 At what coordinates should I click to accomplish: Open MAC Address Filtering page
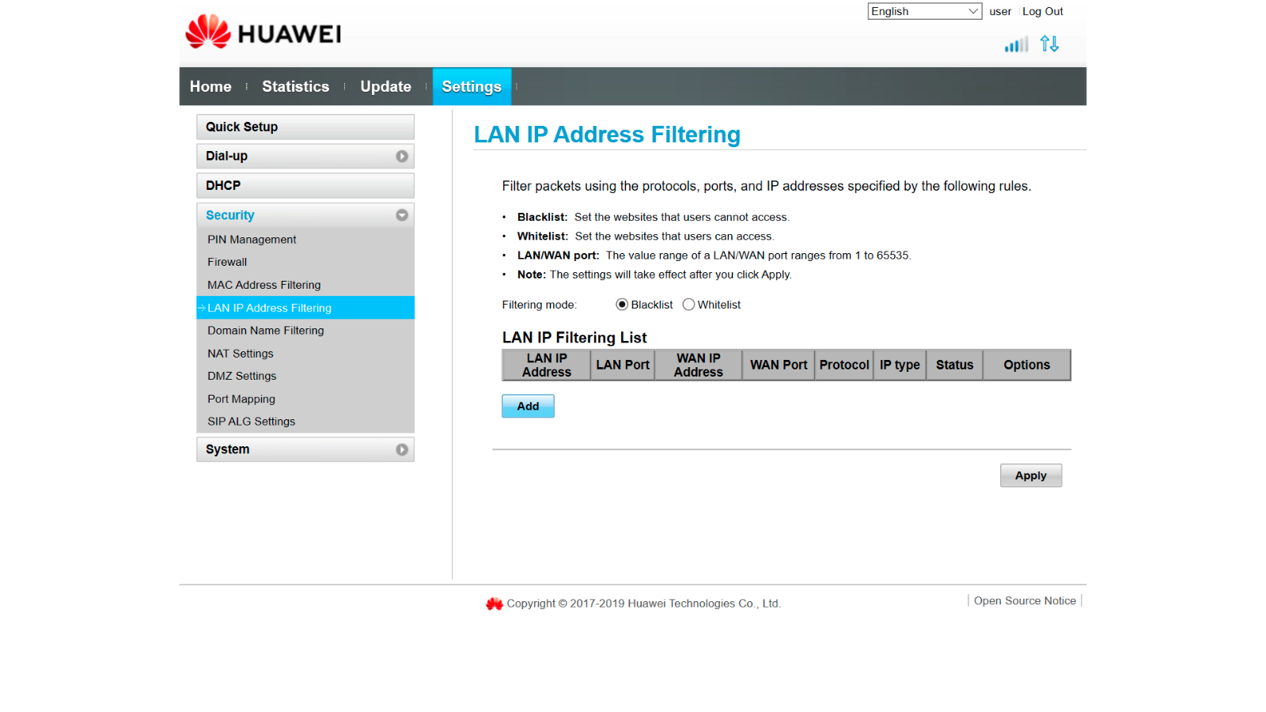click(264, 285)
